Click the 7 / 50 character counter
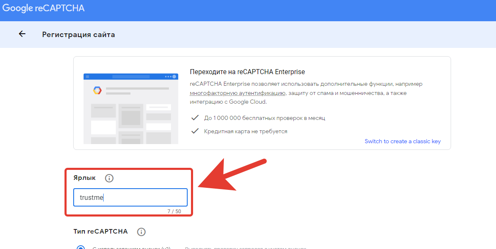 pyautogui.click(x=174, y=212)
